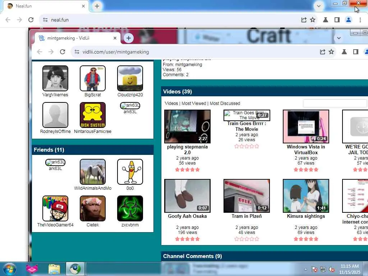This screenshot has width=368, height=276.
Task: Go forward in the VidLii window
Action: 51,52
